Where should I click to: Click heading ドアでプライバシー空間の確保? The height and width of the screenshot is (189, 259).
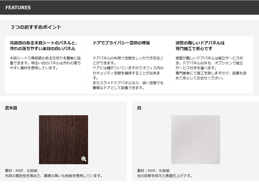pyautogui.click(x=121, y=43)
